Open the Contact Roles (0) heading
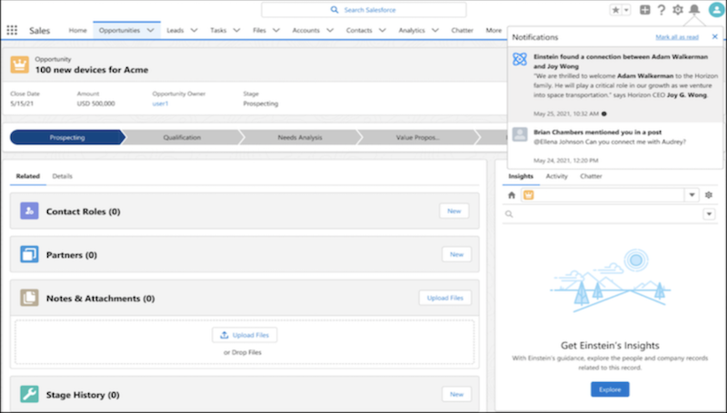 [83, 211]
